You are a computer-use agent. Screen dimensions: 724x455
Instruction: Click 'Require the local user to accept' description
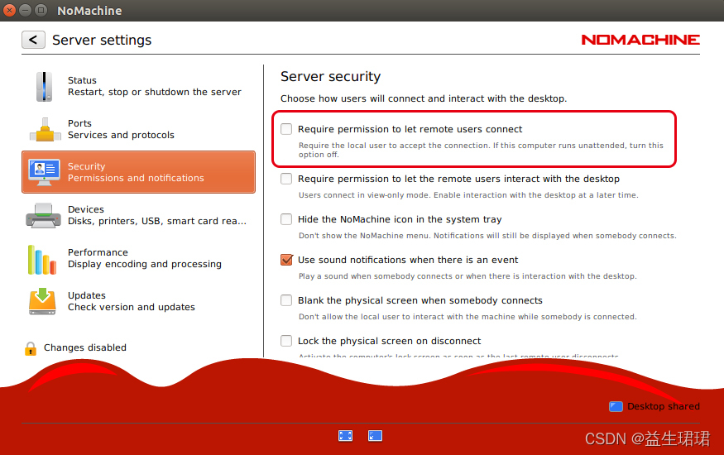[x=481, y=150]
